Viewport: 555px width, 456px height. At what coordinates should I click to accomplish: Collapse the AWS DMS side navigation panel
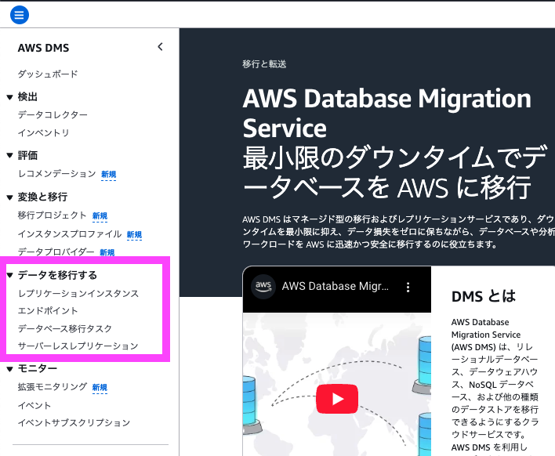161,47
